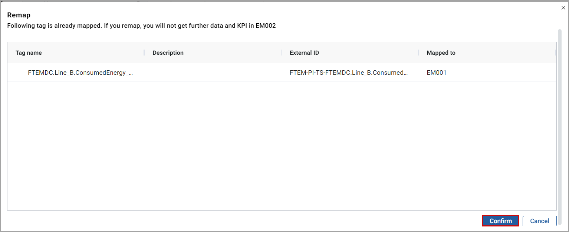Click the Remap dialog title
The width and height of the screenshot is (569, 232).
[x=19, y=15]
